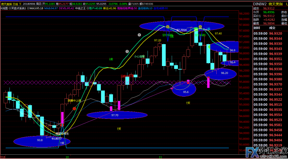Screen dimensions: 288x159
Task: Click the 时间 column header
Action: point(256,28)
